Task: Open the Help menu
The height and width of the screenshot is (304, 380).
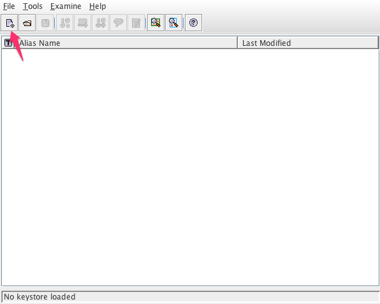Action: pos(98,6)
